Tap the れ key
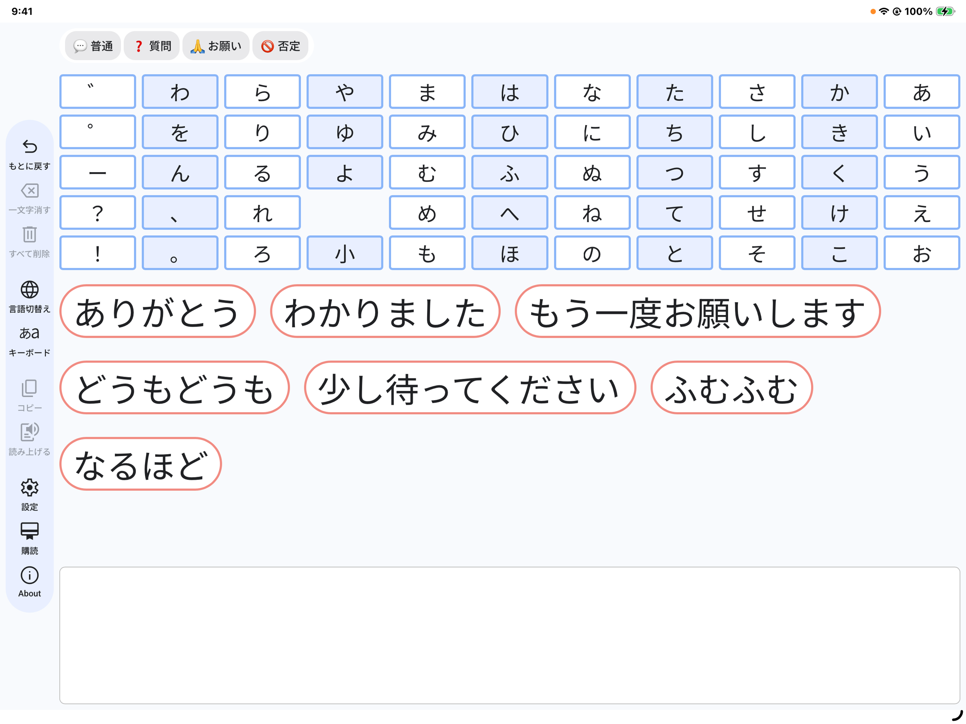The image size is (966, 724). pos(263,213)
